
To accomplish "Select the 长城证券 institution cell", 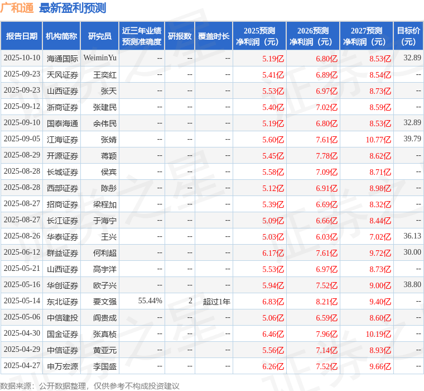I will pos(62,172).
